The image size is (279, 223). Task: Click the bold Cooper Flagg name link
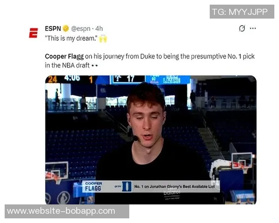(64, 56)
